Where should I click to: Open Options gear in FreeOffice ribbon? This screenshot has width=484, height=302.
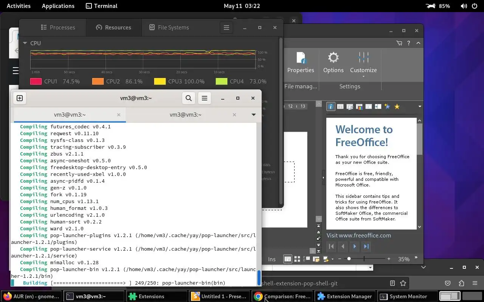333,63
